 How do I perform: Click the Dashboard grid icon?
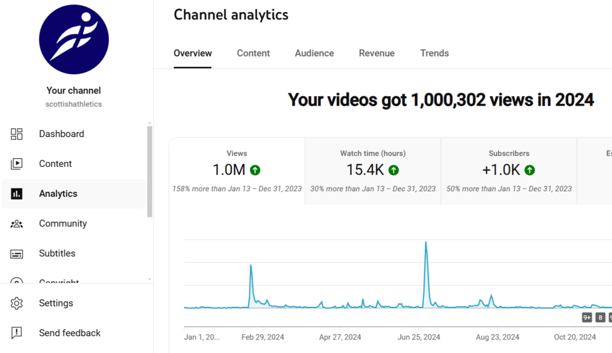[x=16, y=134]
